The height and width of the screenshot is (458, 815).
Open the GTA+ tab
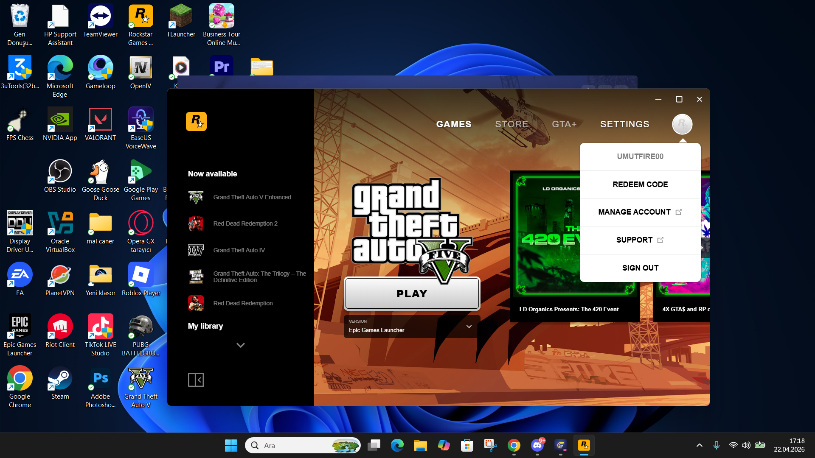(564, 124)
